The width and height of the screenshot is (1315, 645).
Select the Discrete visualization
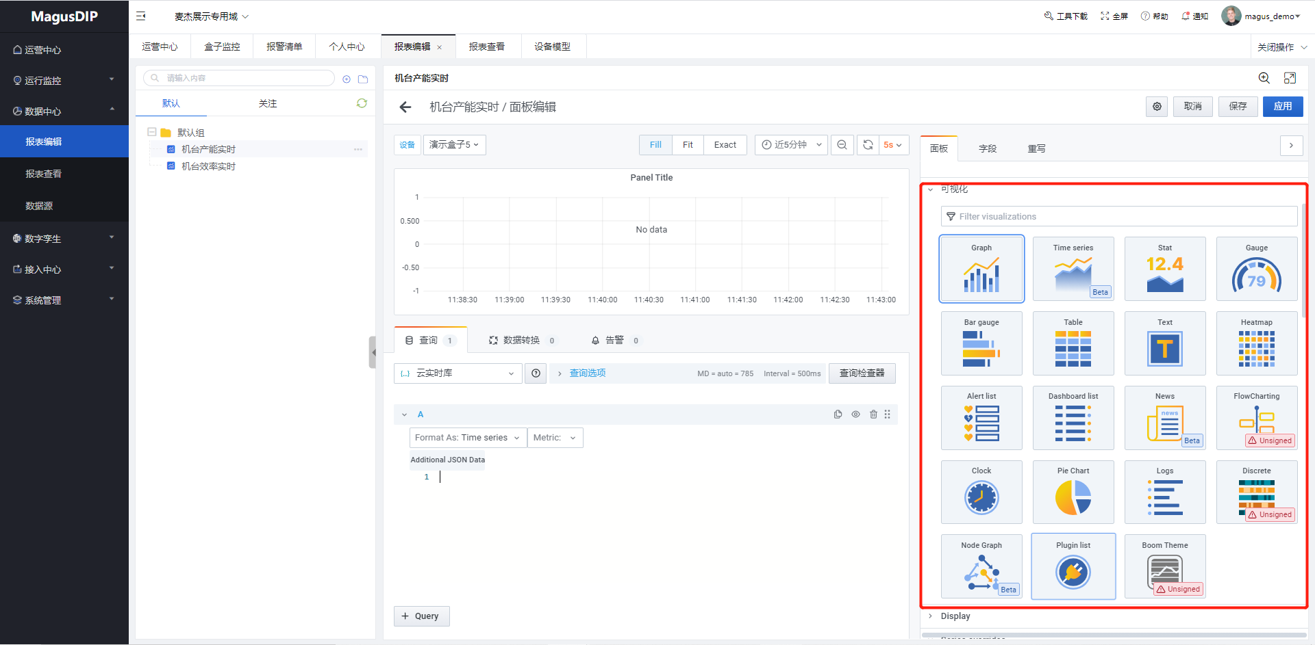tap(1257, 492)
